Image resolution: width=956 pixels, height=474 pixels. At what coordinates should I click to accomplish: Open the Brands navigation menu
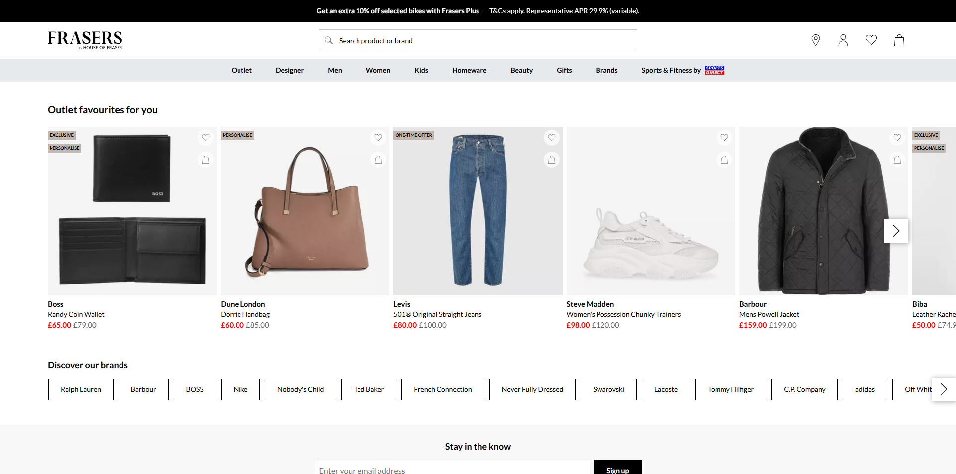[606, 70]
